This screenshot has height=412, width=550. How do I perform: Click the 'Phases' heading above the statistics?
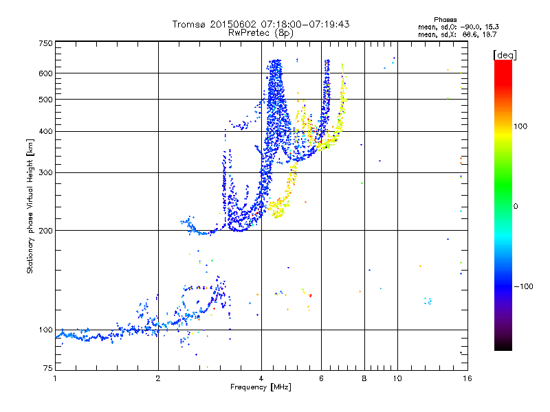[x=445, y=20]
